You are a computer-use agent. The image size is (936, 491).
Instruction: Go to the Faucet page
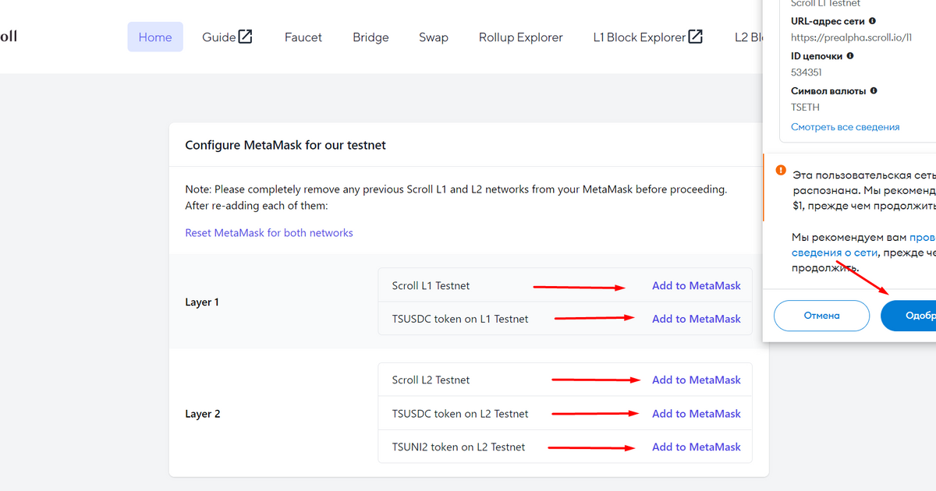[x=303, y=37]
